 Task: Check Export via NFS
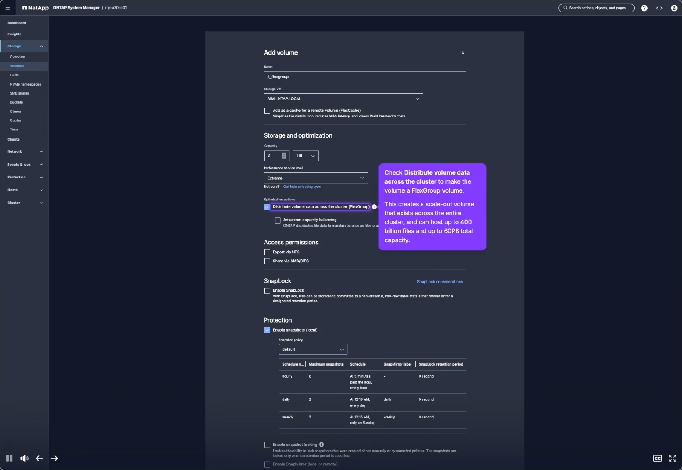point(267,252)
